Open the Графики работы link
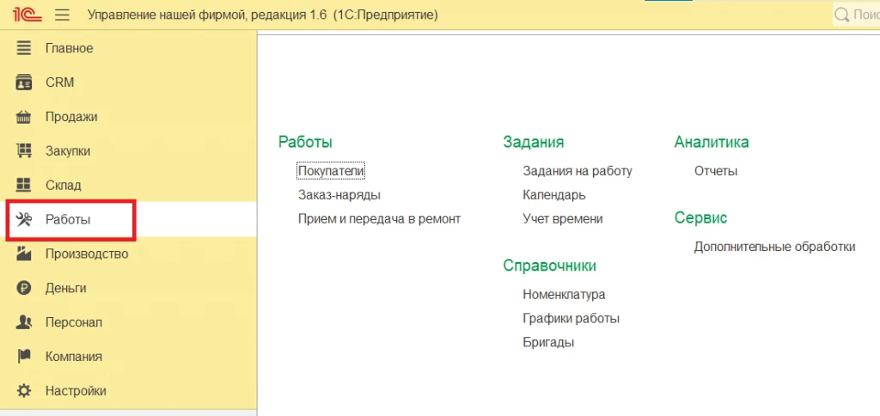Viewport: 880px width, 416px height. (571, 318)
